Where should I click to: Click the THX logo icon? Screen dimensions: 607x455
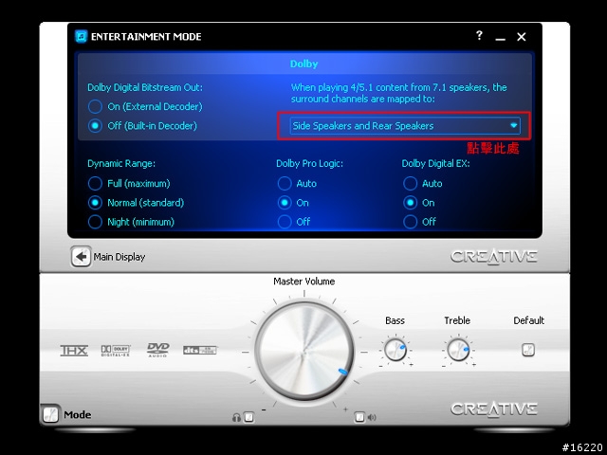(74, 351)
